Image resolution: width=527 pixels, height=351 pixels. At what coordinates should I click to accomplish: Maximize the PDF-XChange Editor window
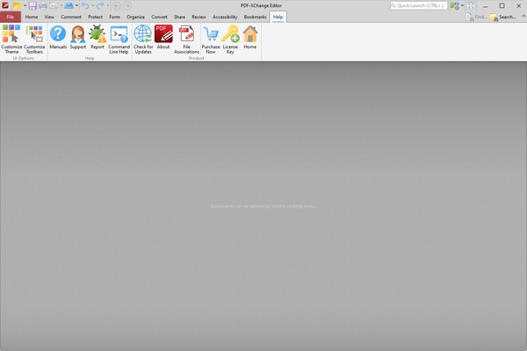[502, 6]
